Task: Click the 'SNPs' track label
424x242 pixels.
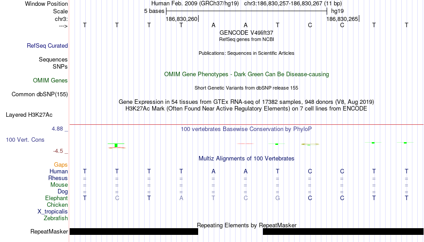Action: pyautogui.click(x=60, y=66)
